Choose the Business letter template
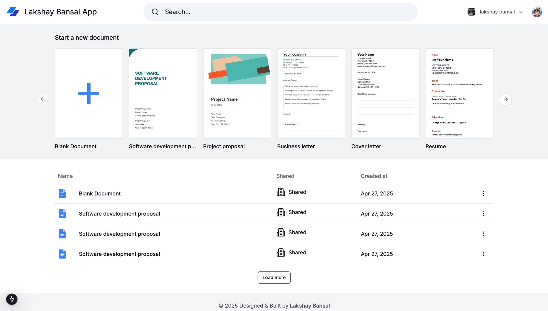The width and height of the screenshot is (548, 311). click(x=311, y=94)
